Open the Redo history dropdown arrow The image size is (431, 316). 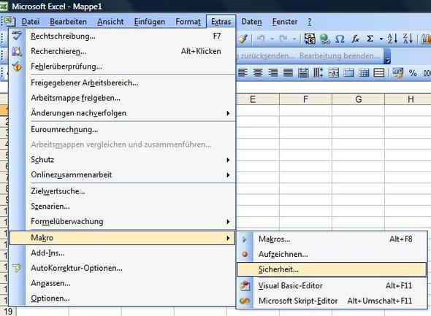pos(294,39)
